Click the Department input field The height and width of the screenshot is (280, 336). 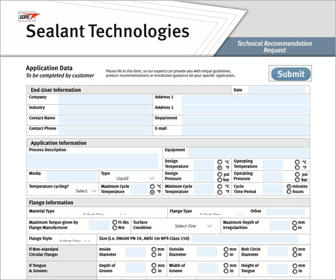tap(245, 120)
